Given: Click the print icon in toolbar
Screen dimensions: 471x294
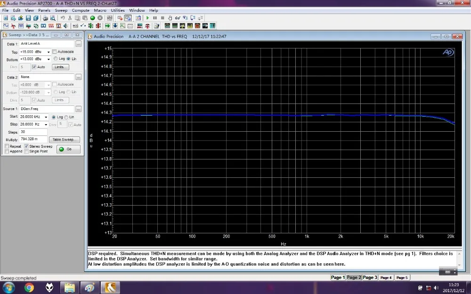Looking at the screenshot, I should point(45,18).
